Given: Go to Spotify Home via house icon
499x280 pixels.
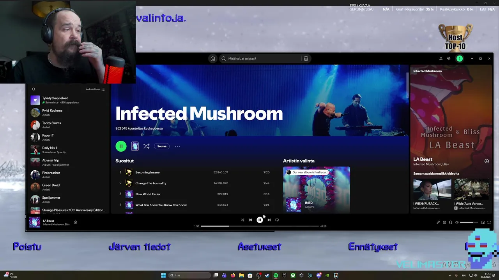Looking at the screenshot, I should 213,59.
